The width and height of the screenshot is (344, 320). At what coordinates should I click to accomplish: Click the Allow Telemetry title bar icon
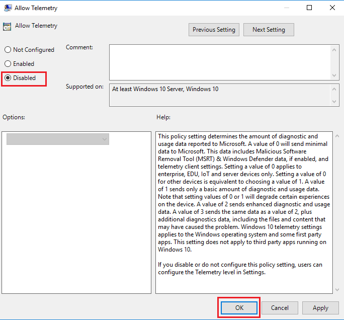pos(7,8)
